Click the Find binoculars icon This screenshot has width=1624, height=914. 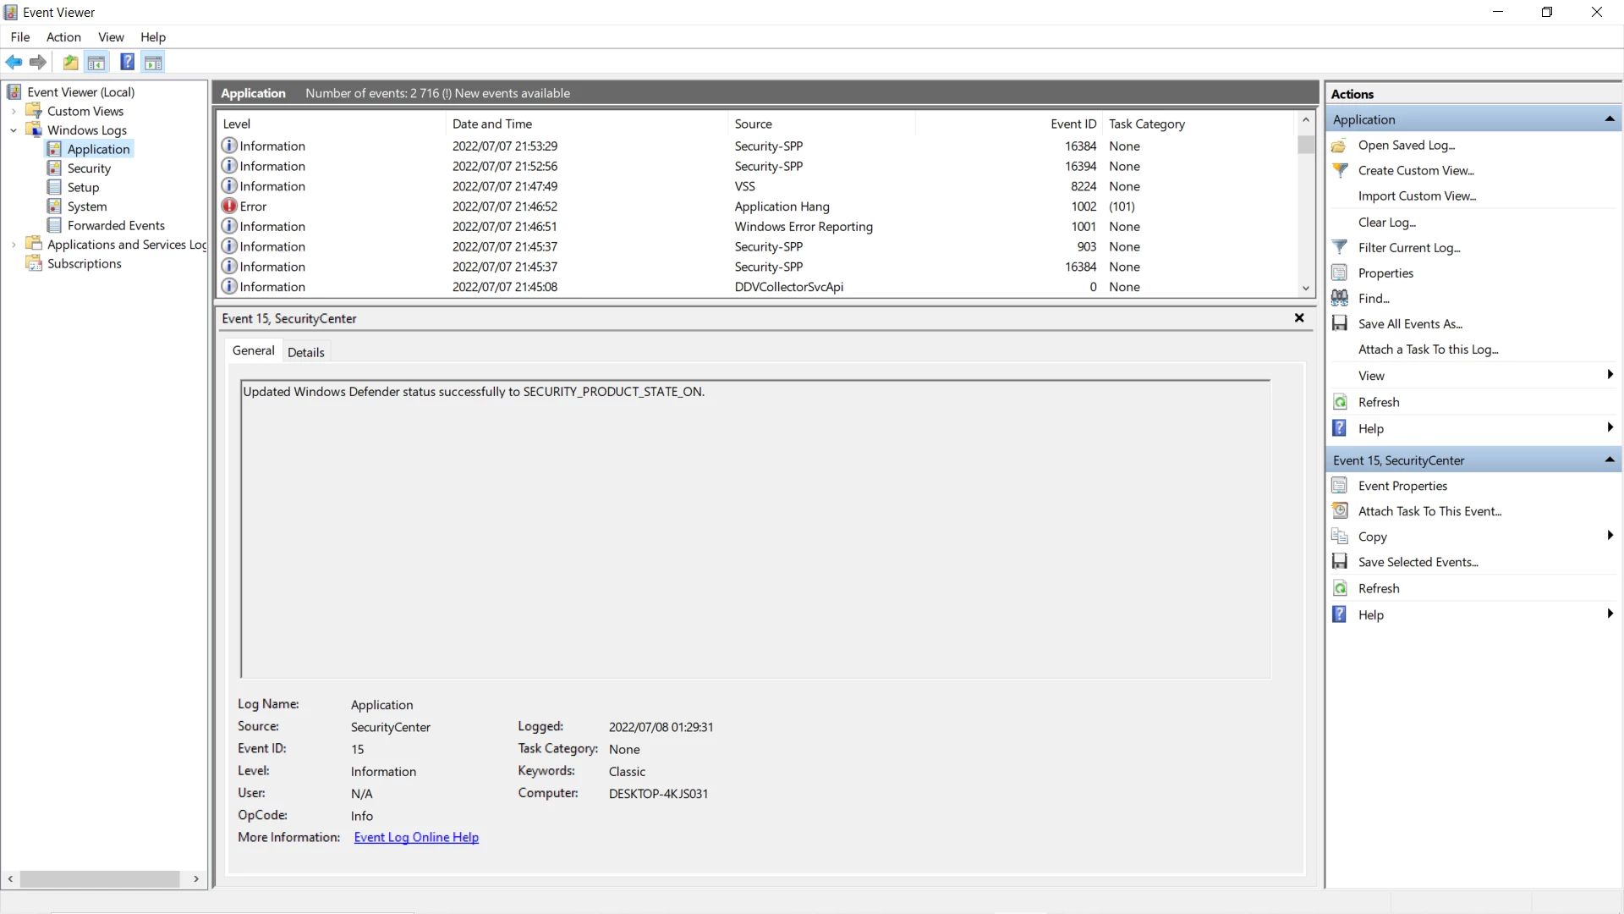click(1340, 298)
